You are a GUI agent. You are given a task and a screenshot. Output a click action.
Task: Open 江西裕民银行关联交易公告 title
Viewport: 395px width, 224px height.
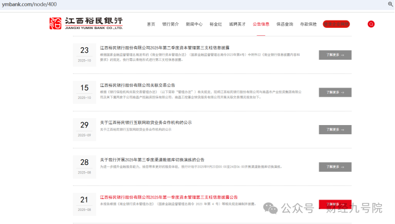coord(137,85)
